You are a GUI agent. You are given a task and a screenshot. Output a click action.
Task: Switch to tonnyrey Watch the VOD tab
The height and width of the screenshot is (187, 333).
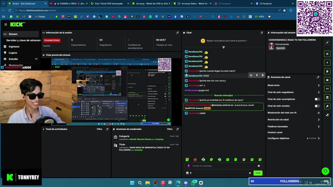click(151, 4)
